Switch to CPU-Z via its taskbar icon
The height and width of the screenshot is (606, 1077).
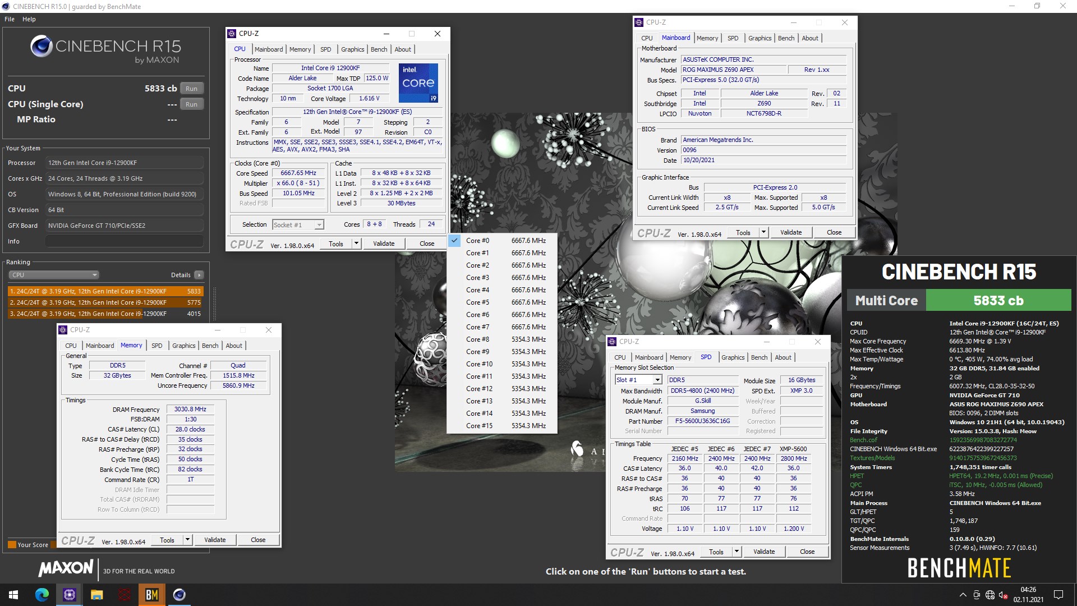pyautogui.click(x=69, y=595)
